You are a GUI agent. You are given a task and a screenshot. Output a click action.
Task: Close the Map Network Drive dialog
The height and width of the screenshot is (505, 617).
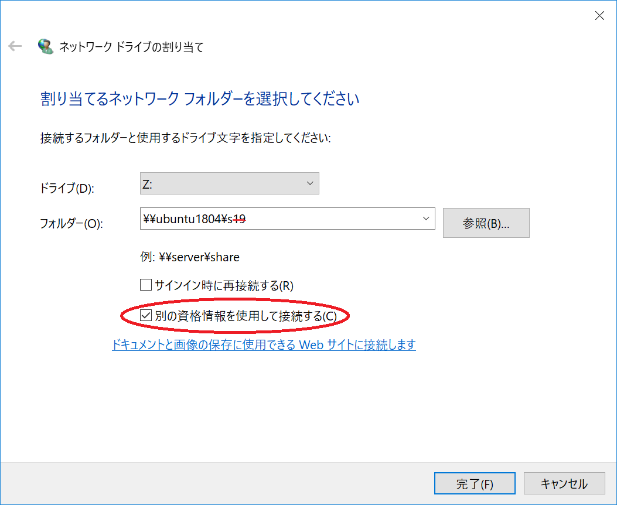599,15
